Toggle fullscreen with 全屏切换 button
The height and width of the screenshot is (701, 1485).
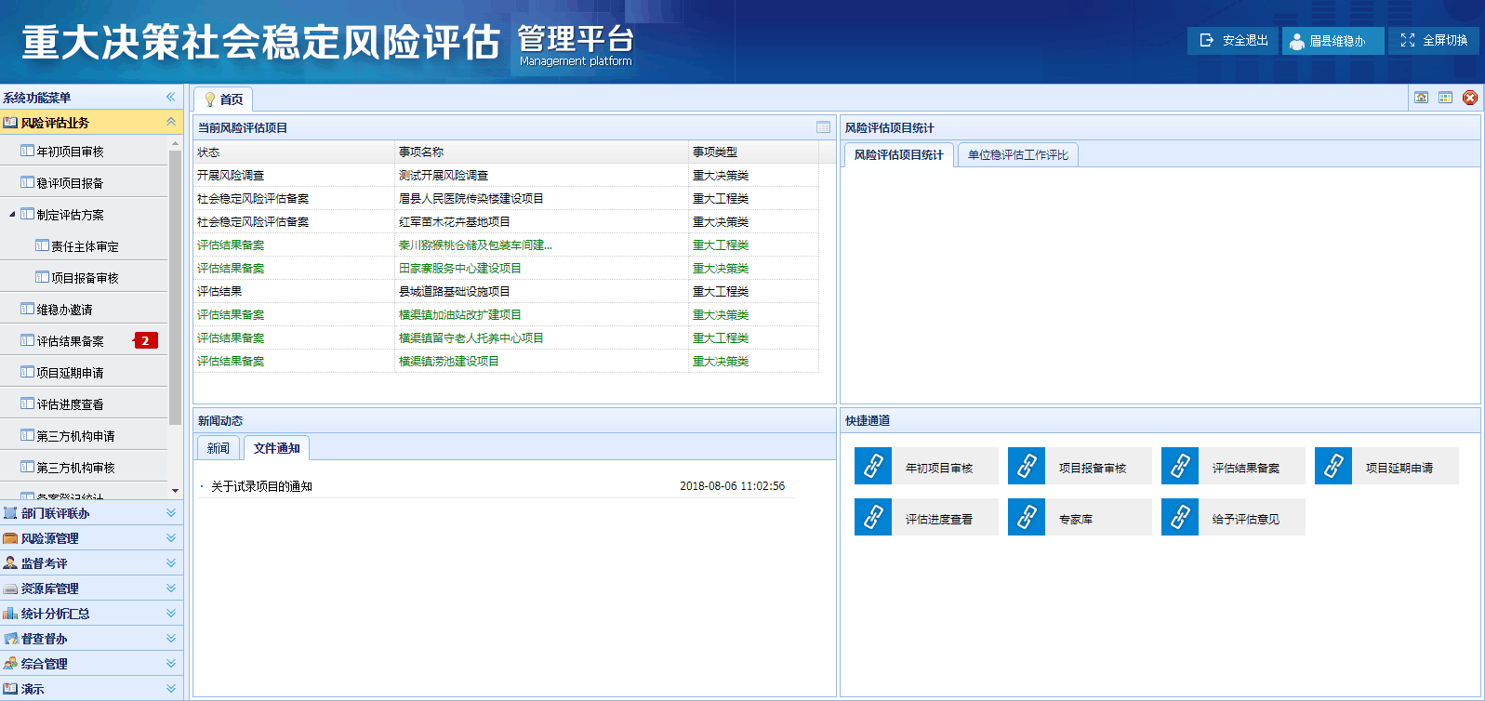(1433, 41)
